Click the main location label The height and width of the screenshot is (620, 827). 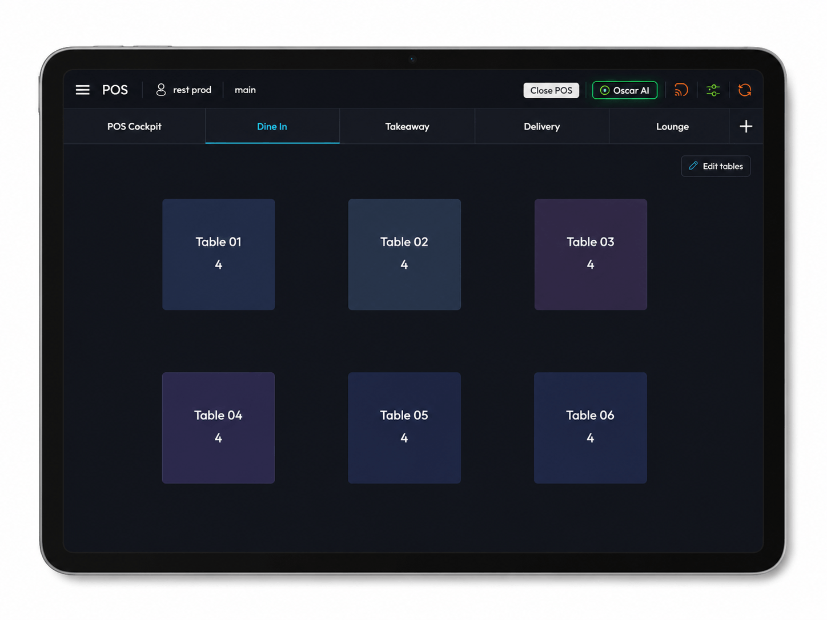click(245, 90)
